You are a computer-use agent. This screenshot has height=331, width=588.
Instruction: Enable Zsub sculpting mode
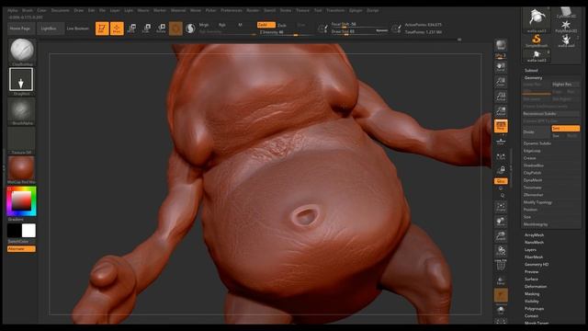click(282, 25)
